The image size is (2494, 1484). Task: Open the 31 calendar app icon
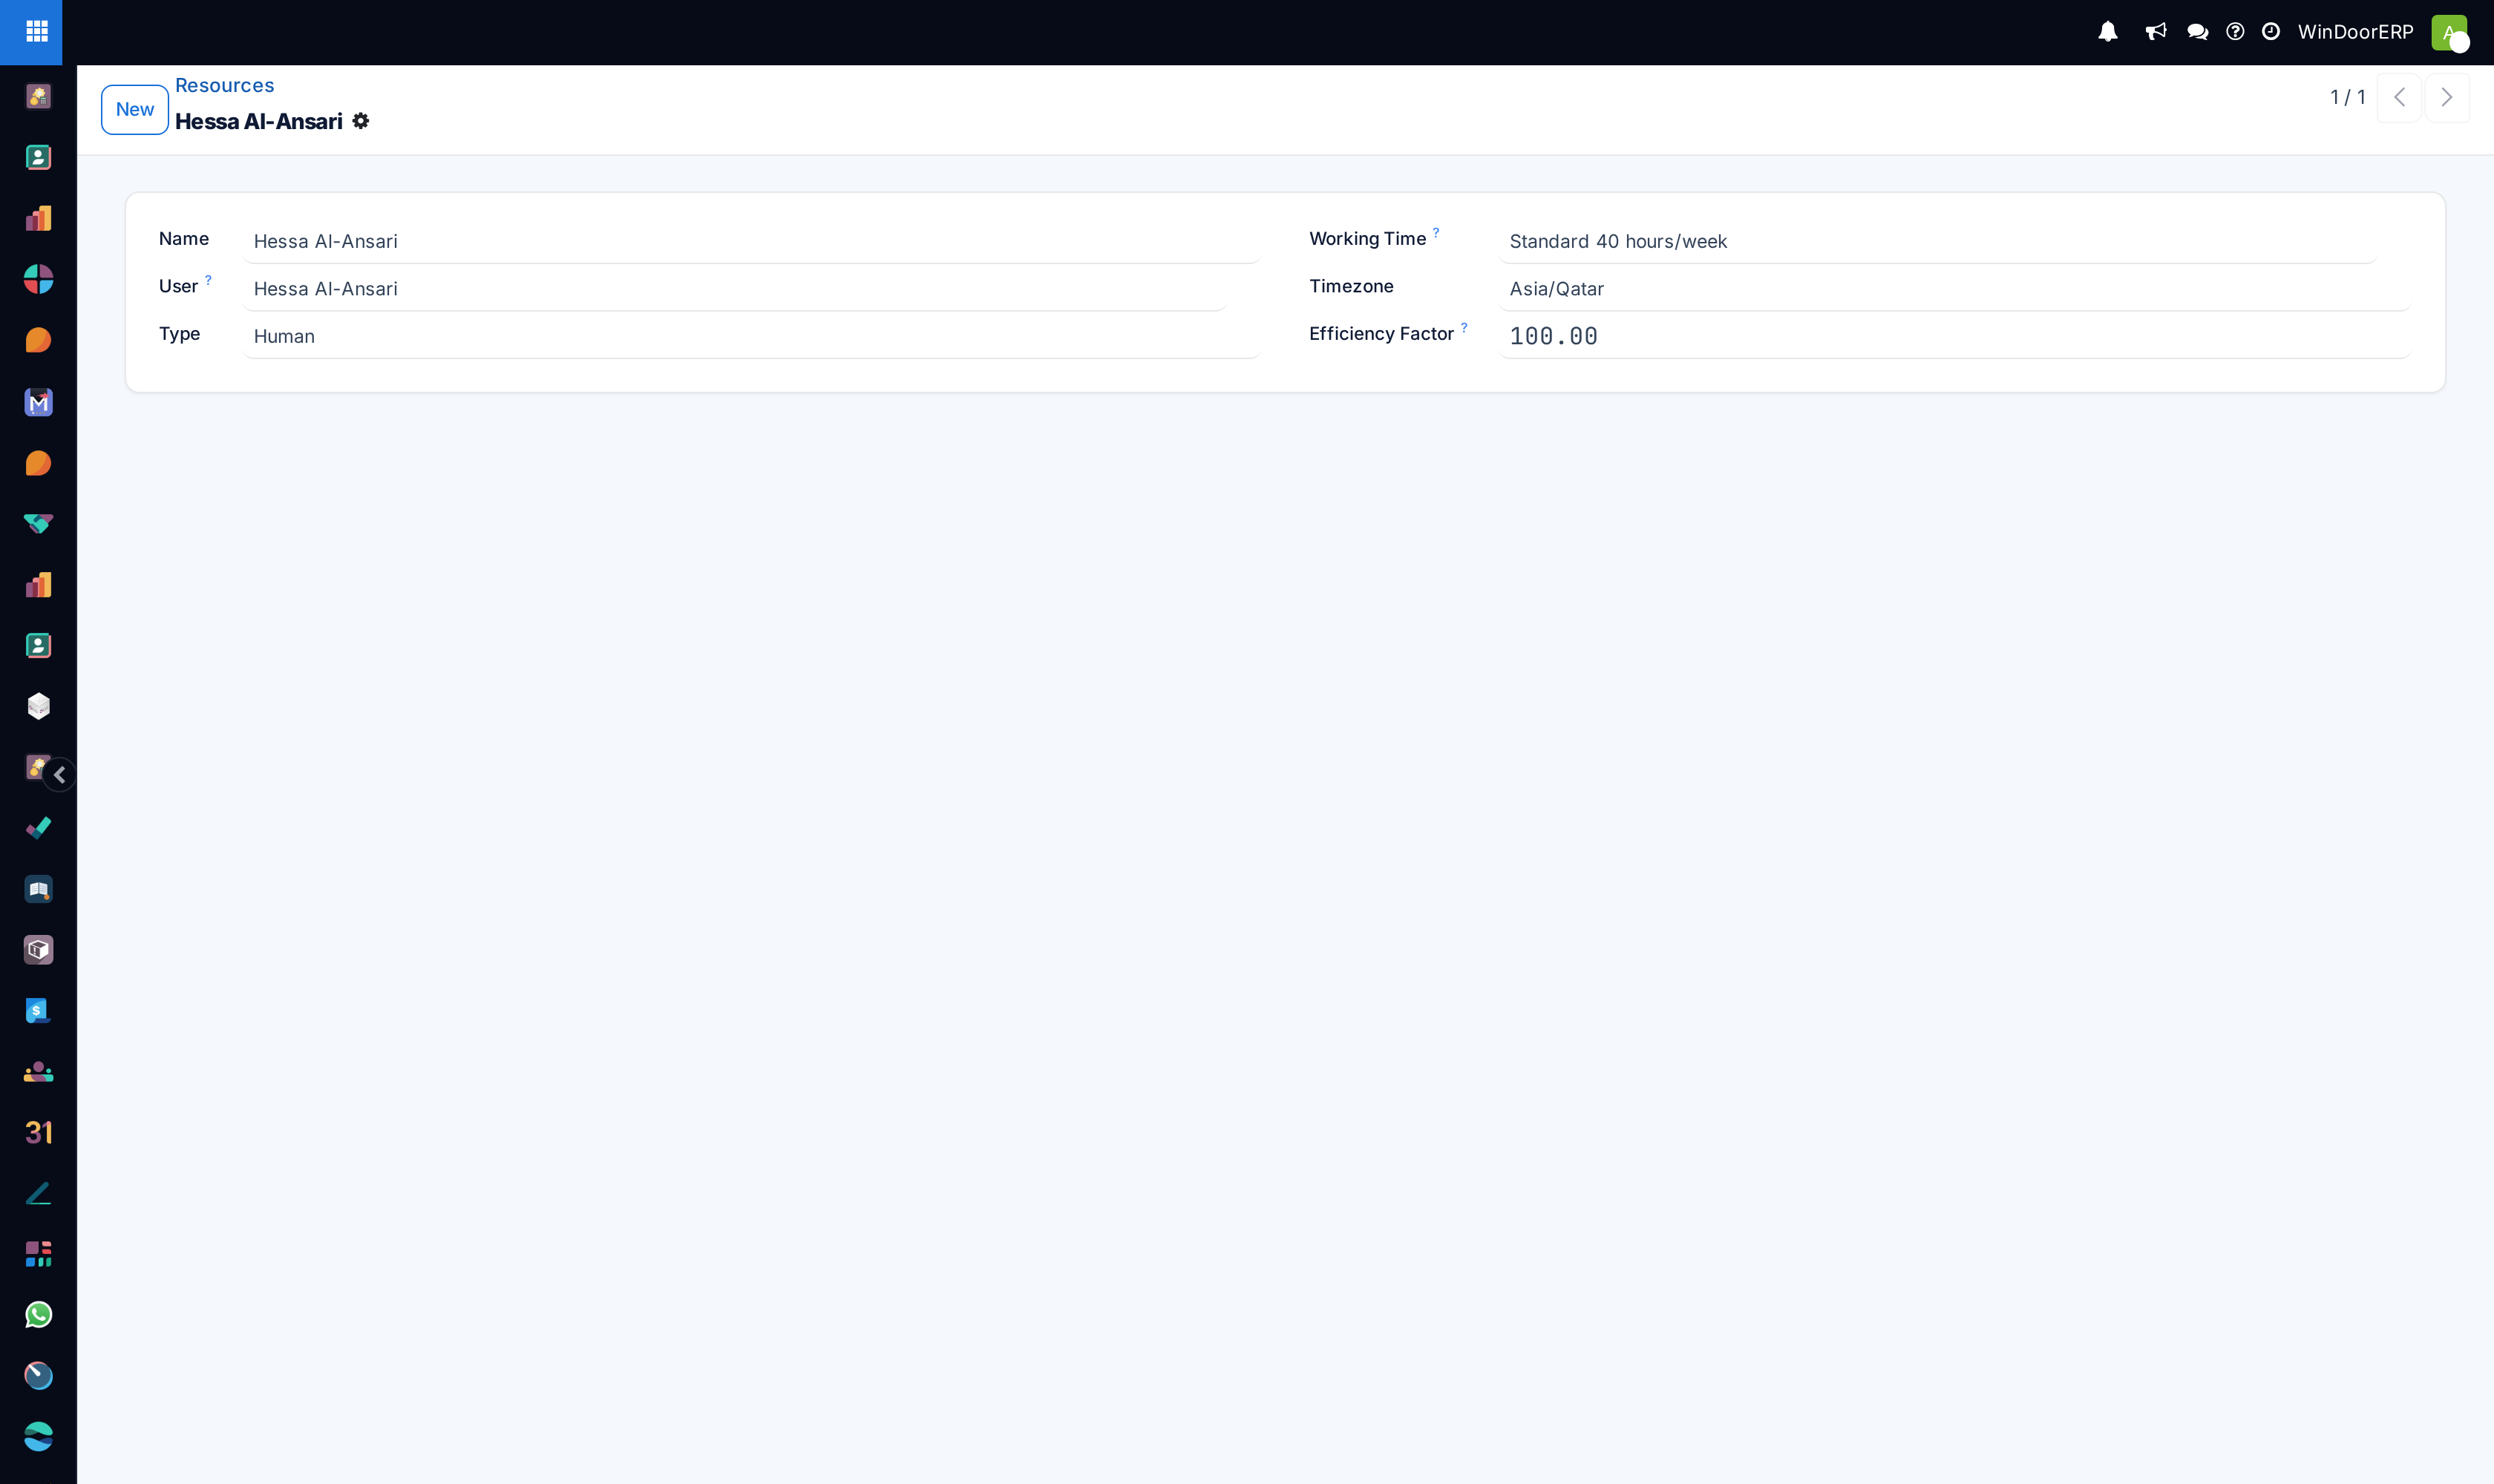pos(38,1132)
